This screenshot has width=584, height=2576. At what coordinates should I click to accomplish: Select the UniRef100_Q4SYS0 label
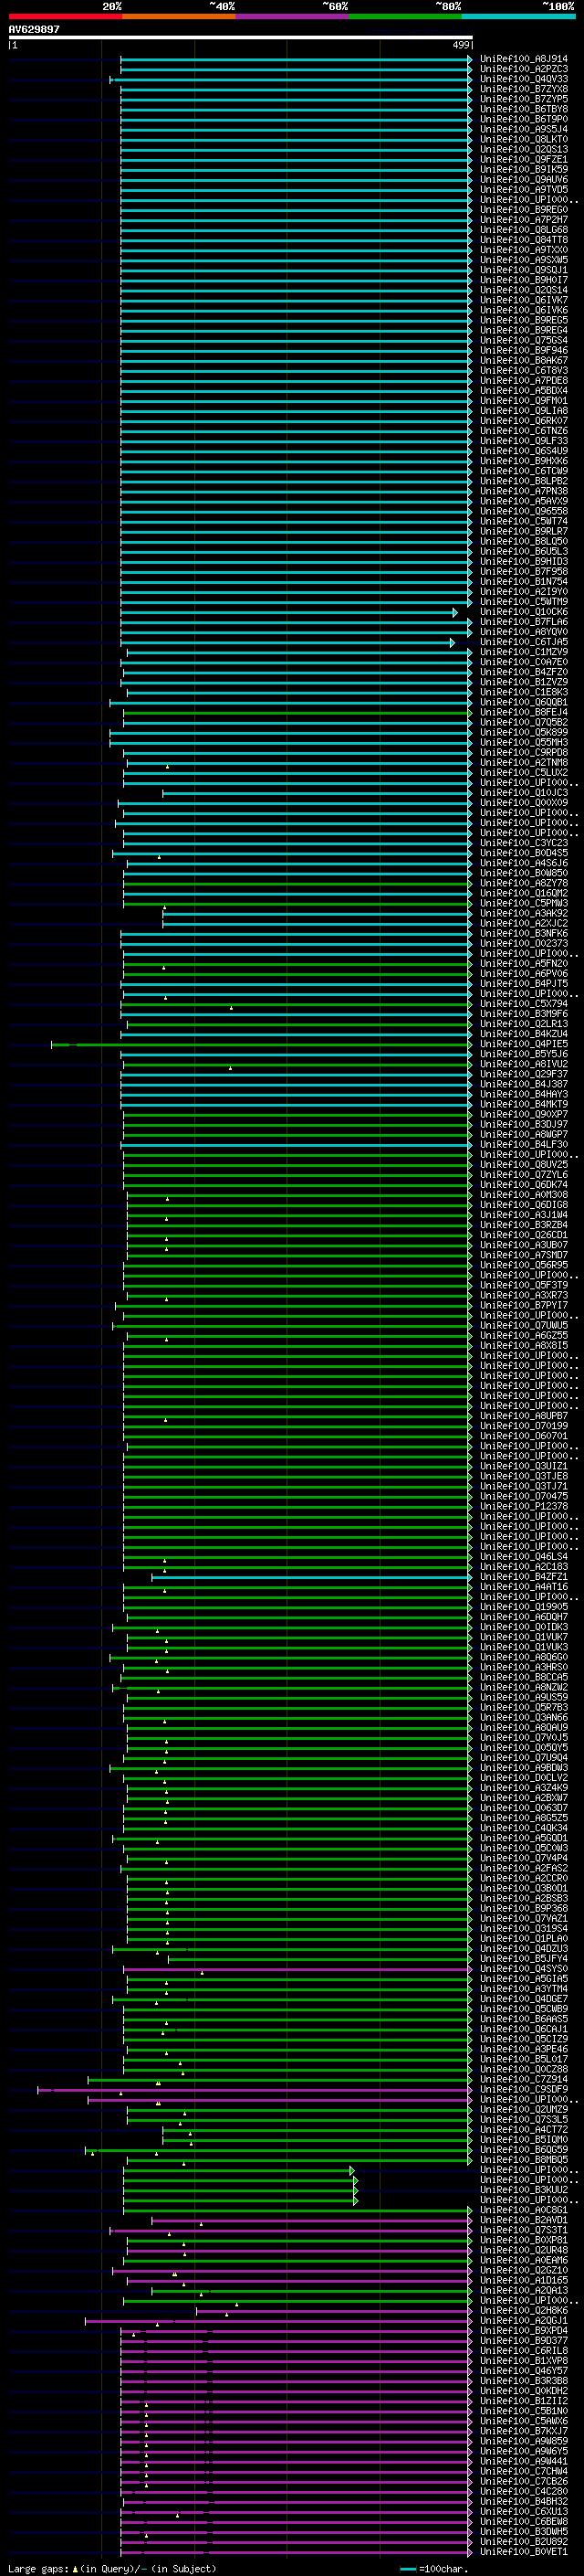pyautogui.click(x=523, y=1969)
